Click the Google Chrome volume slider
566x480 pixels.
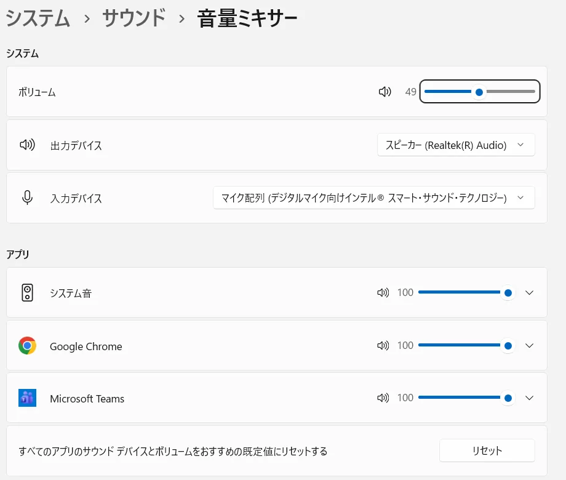tap(466, 346)
